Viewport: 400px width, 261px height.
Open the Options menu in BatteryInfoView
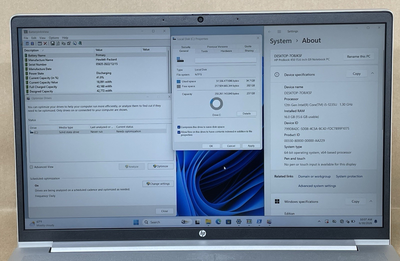tap(54, 38)
